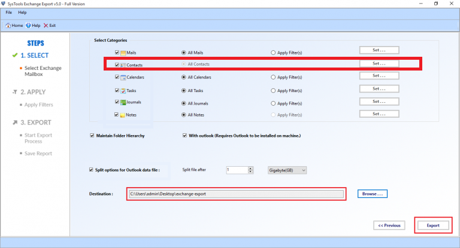Click the Mails category icon

pos(123,53)
